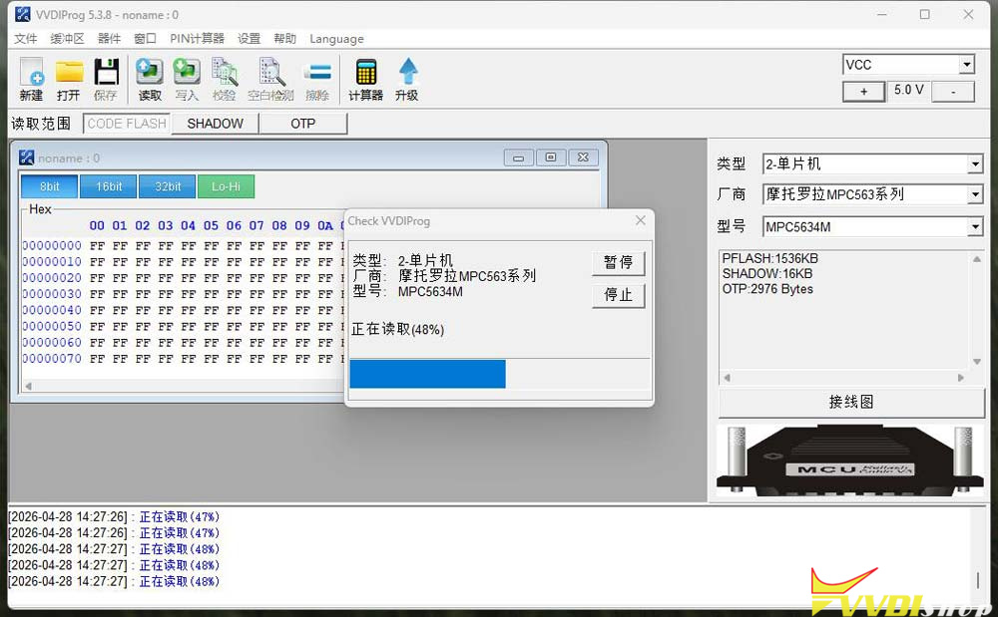This screenshot has width=998, height=617.
Task: Click the first log entry 正在读取(47%)
Action: tap(180, 516)
